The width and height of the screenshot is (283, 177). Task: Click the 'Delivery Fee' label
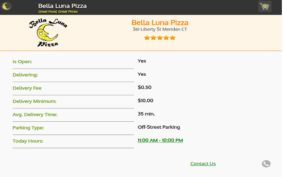[x=27, y=88]
